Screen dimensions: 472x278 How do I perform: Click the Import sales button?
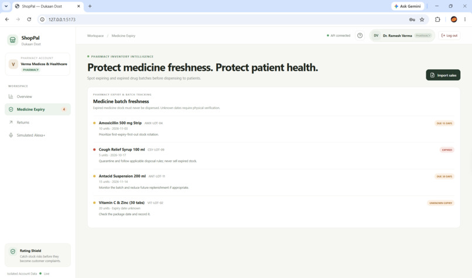[x=443, y=75]
